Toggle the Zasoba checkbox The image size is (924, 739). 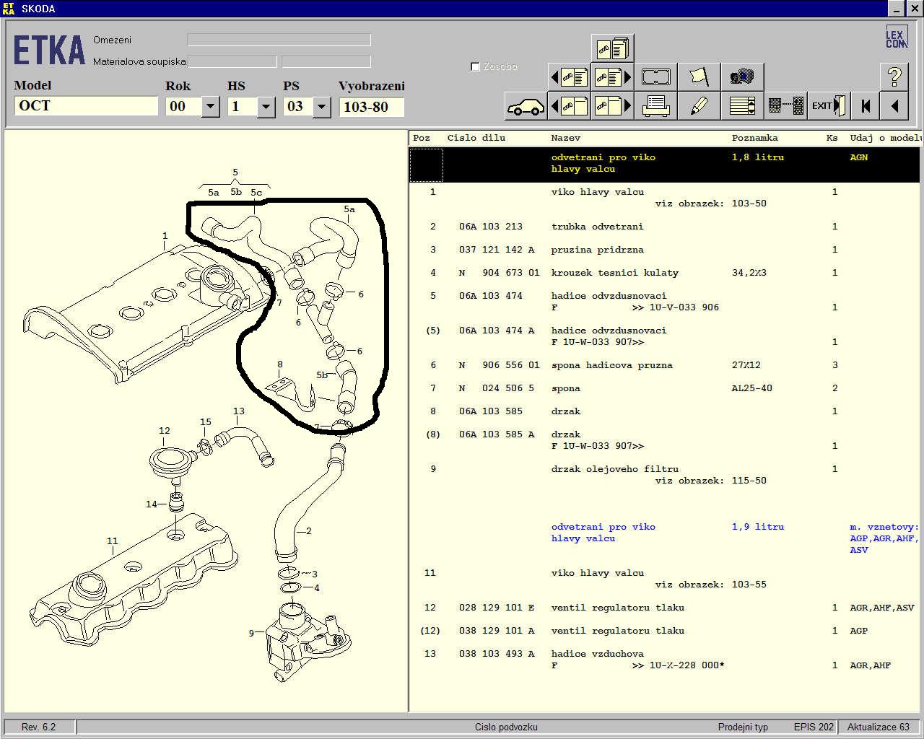pyautogui.click(x=475, y=66)
